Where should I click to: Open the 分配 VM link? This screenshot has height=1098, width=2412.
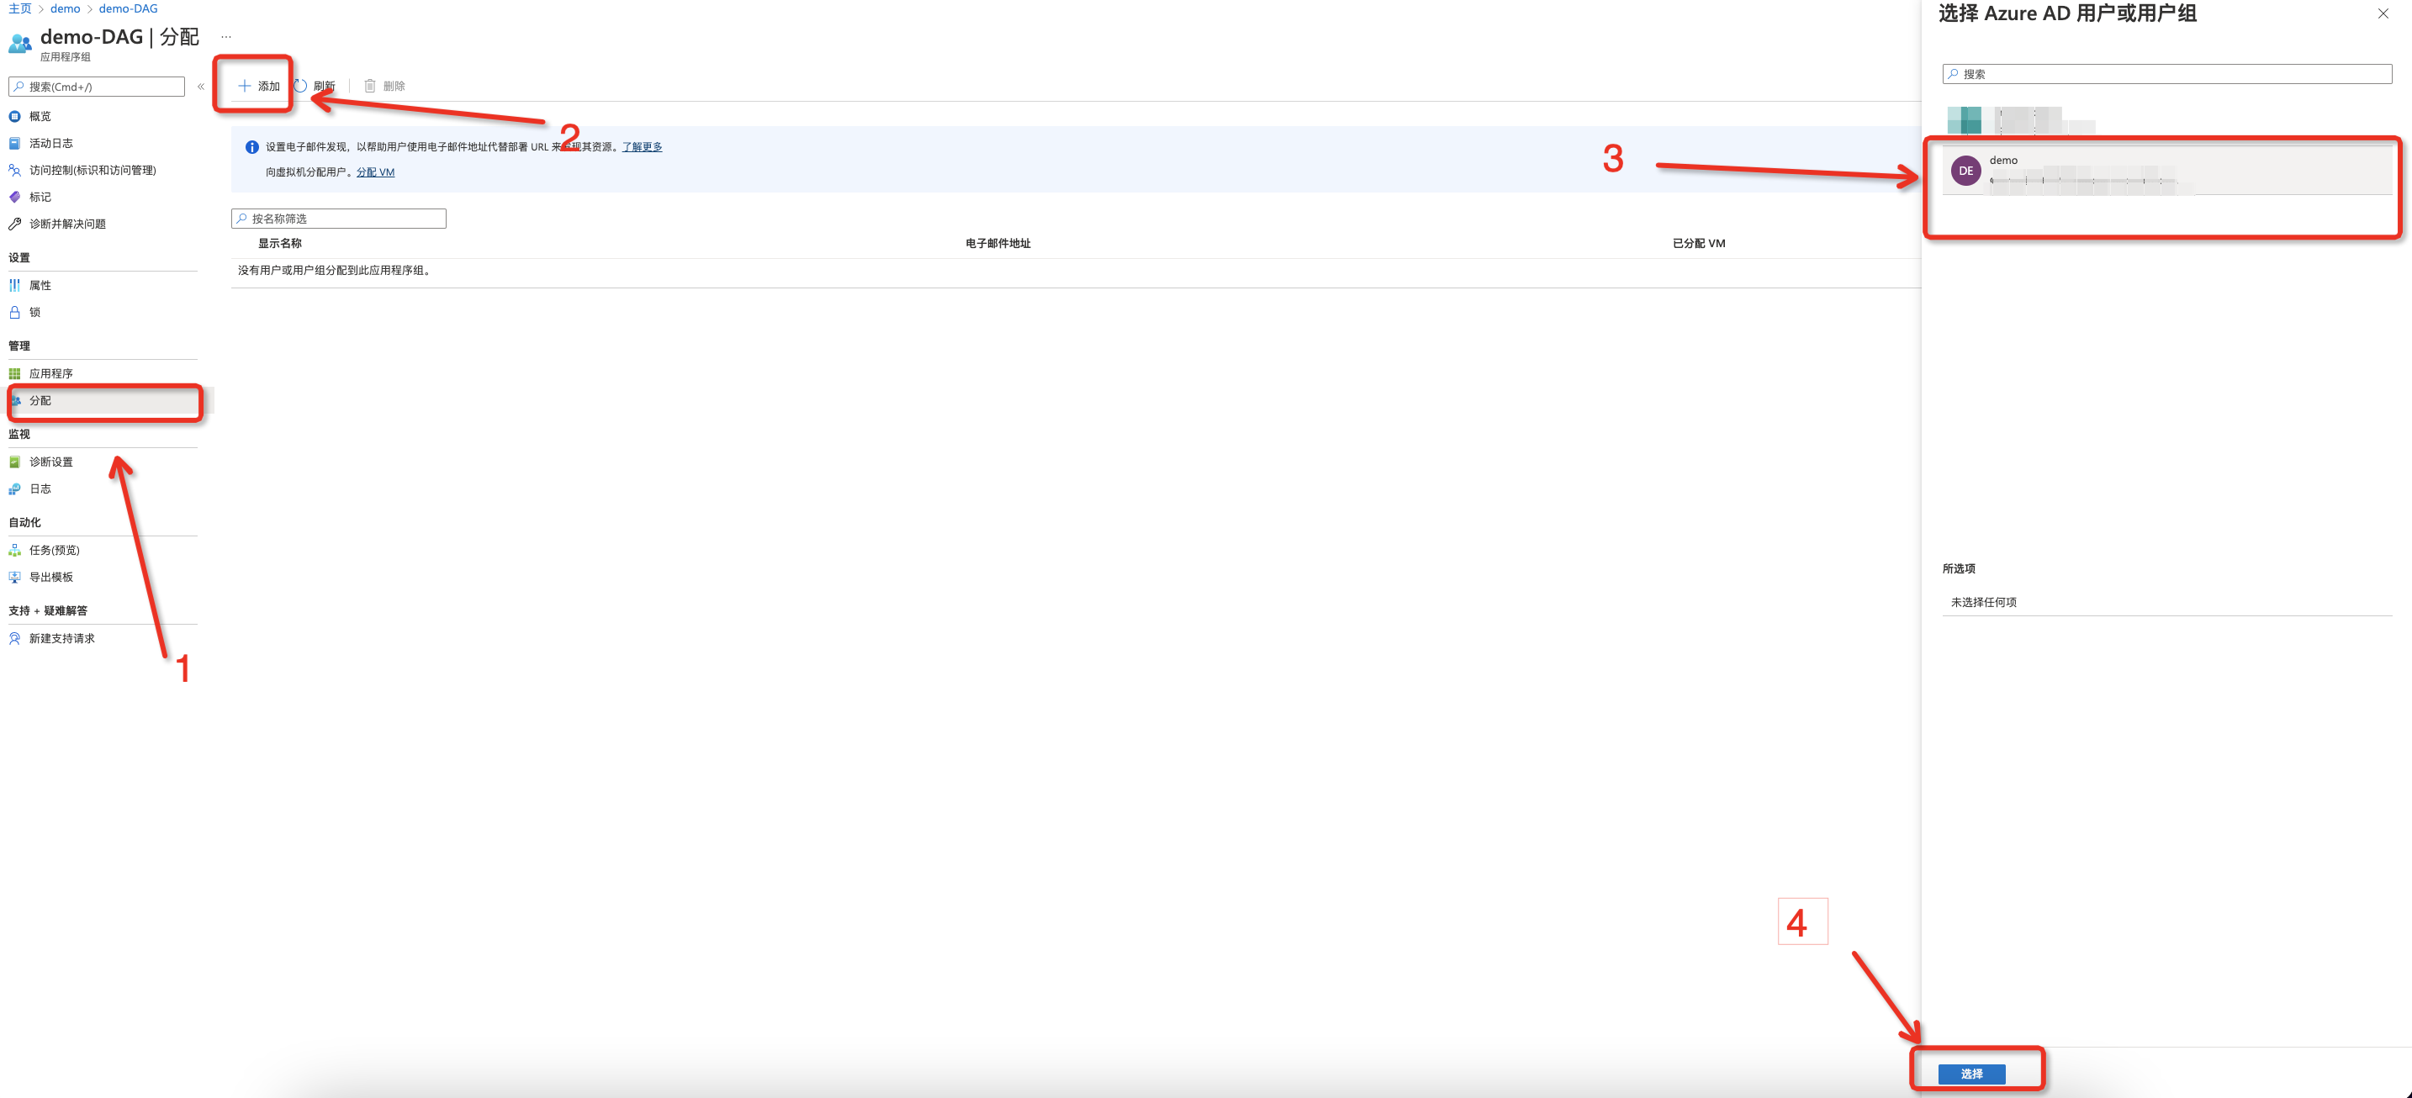pyautogui.click(x=375, y=172)
